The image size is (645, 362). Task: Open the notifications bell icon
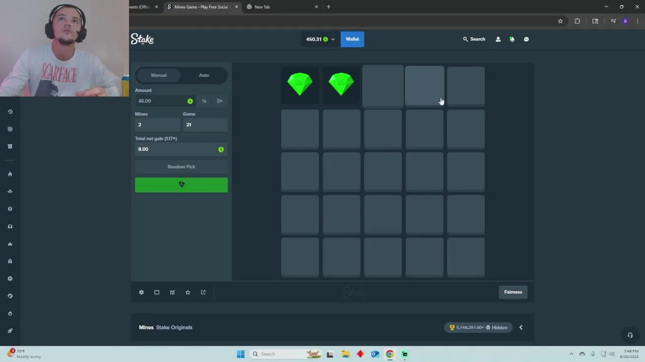(512, 39)
